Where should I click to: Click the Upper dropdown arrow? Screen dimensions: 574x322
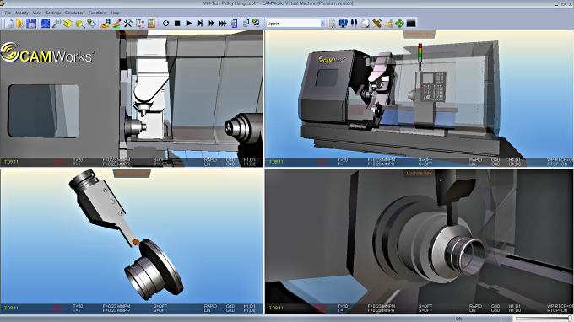(x=322, y=24)
